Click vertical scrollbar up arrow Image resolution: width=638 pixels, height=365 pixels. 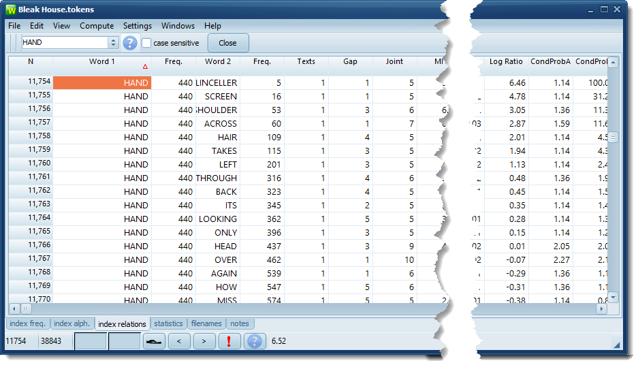(x=613, y=62)
